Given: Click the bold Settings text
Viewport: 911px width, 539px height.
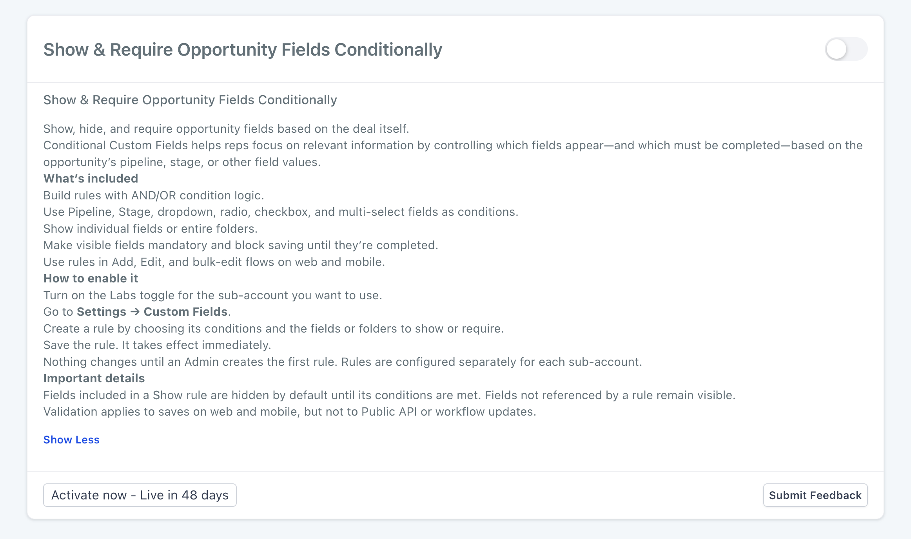Looking at the screenshot, I should coord(102,312).
